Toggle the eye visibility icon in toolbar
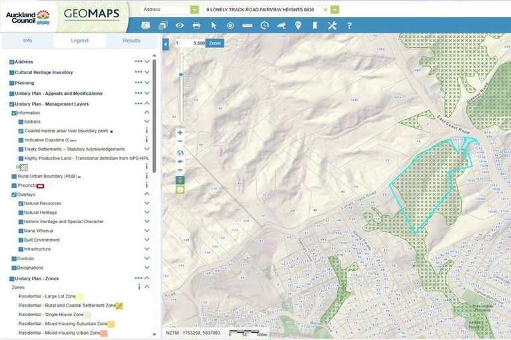This screenshot has width=511, height=340. click(180, 25)
